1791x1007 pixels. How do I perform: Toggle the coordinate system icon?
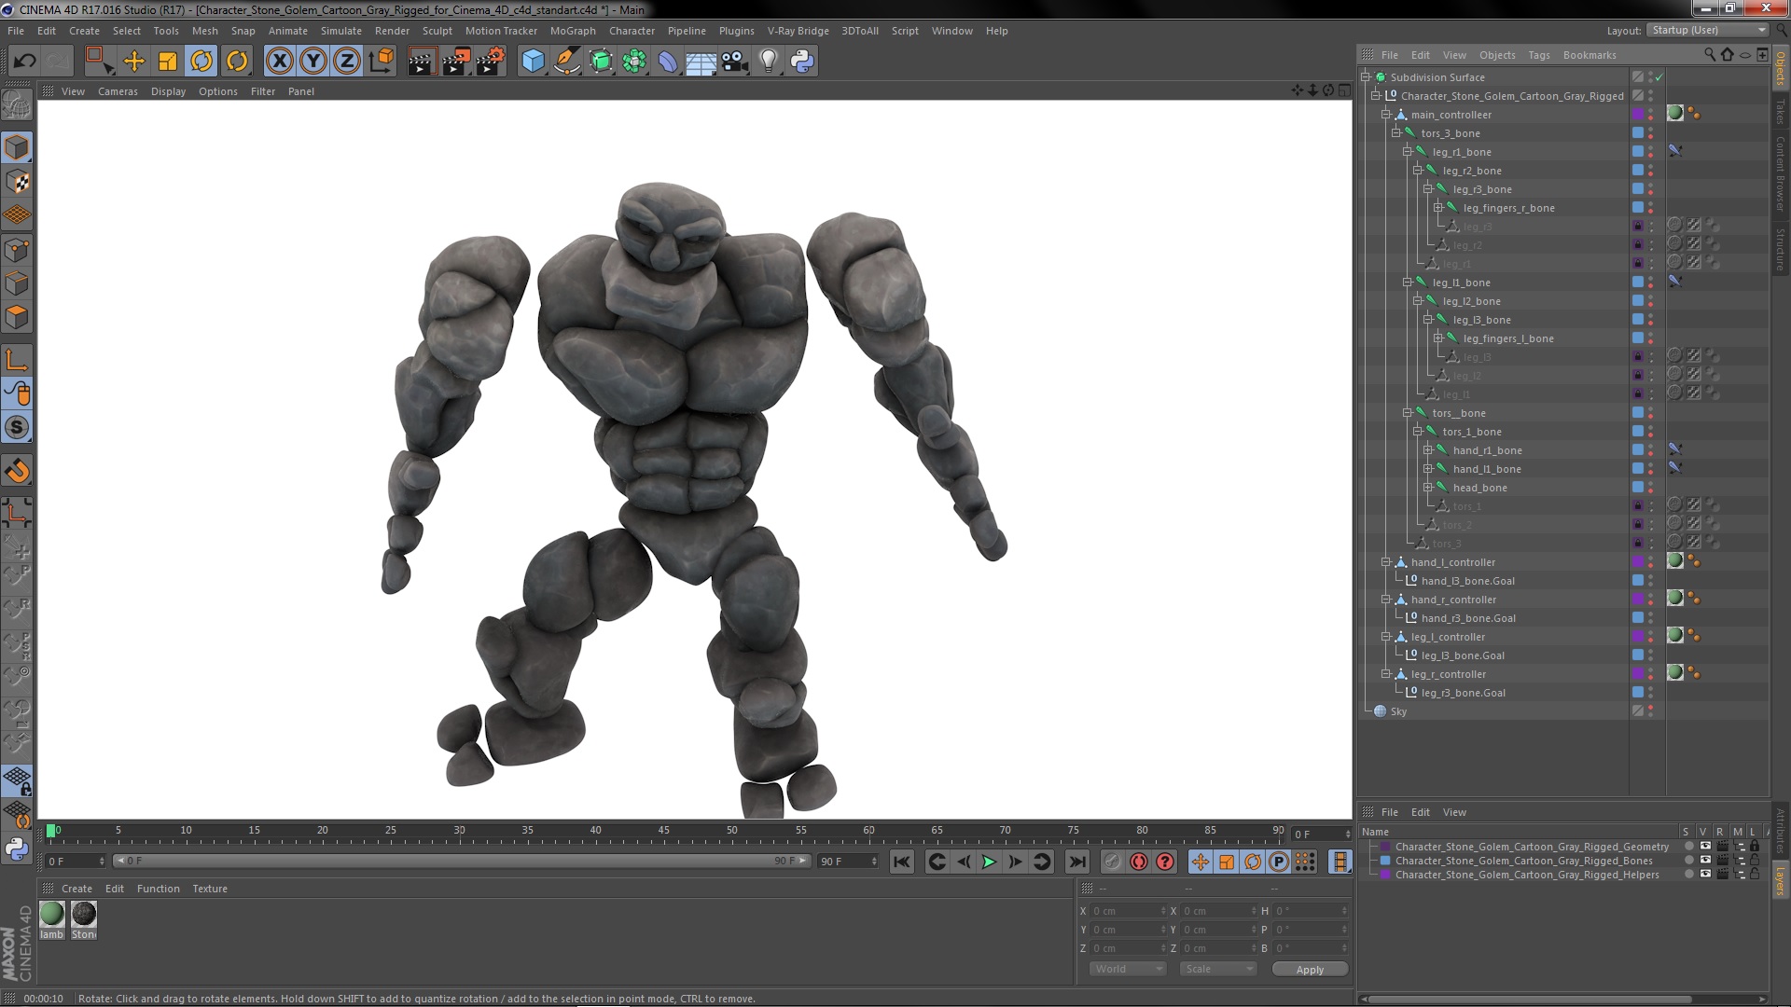pyautogui.click(x=382, y=62)
